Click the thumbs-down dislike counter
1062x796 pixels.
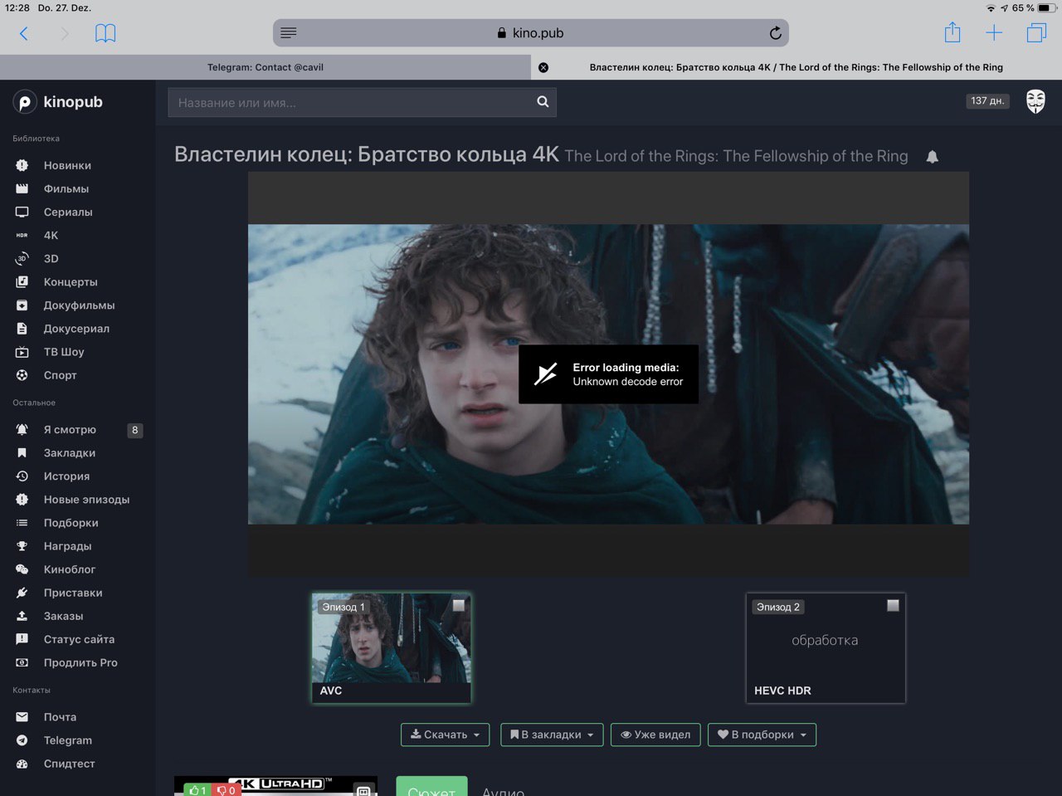coord(226,790)
